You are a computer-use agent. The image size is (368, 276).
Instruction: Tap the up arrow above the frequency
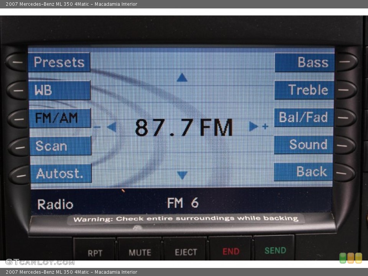(182, 78)
